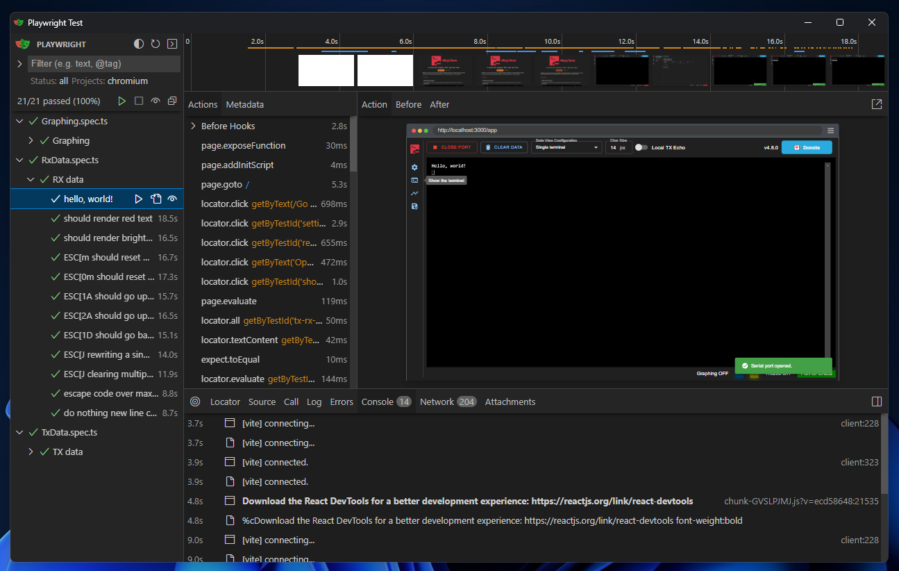Collapse all tests using the stacked squares icon
The width and height of the screenshot is (899, 571).
tap(172, 101)
